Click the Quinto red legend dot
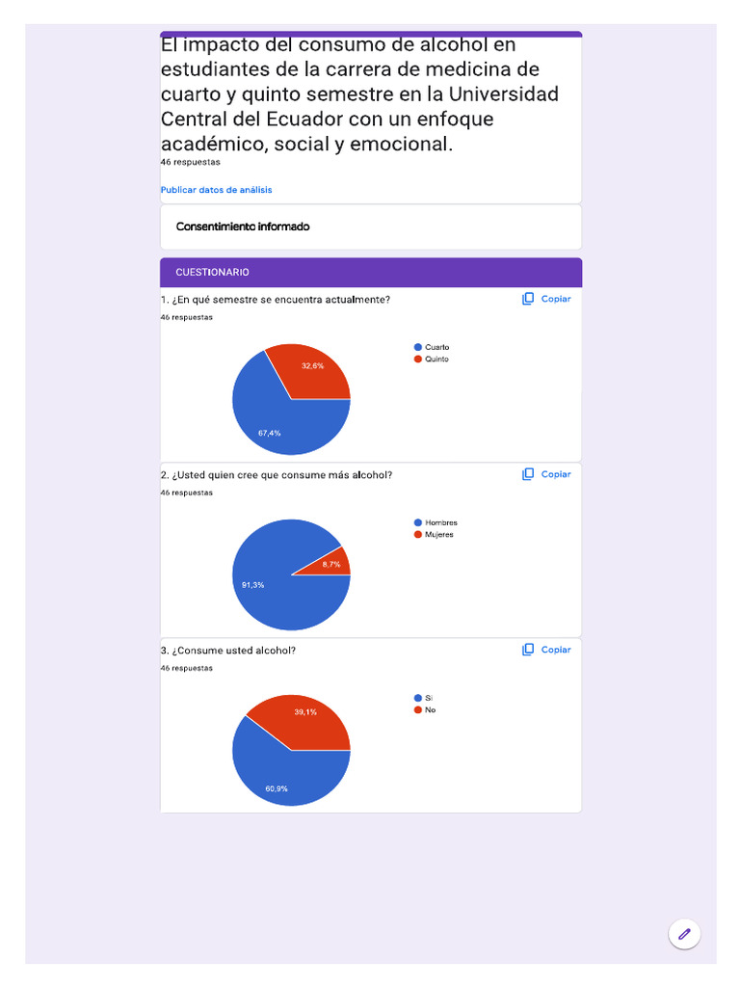Image resolution: width=740 pixels, height=987 pixels. [x=418, y=360]
